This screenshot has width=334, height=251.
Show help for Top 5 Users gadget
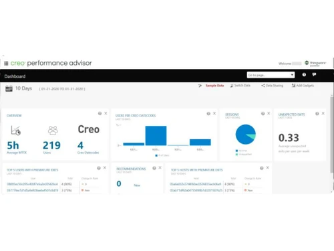99,168
